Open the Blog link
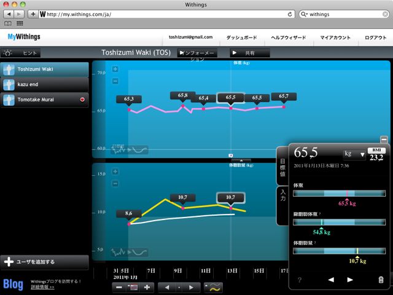 13,285
